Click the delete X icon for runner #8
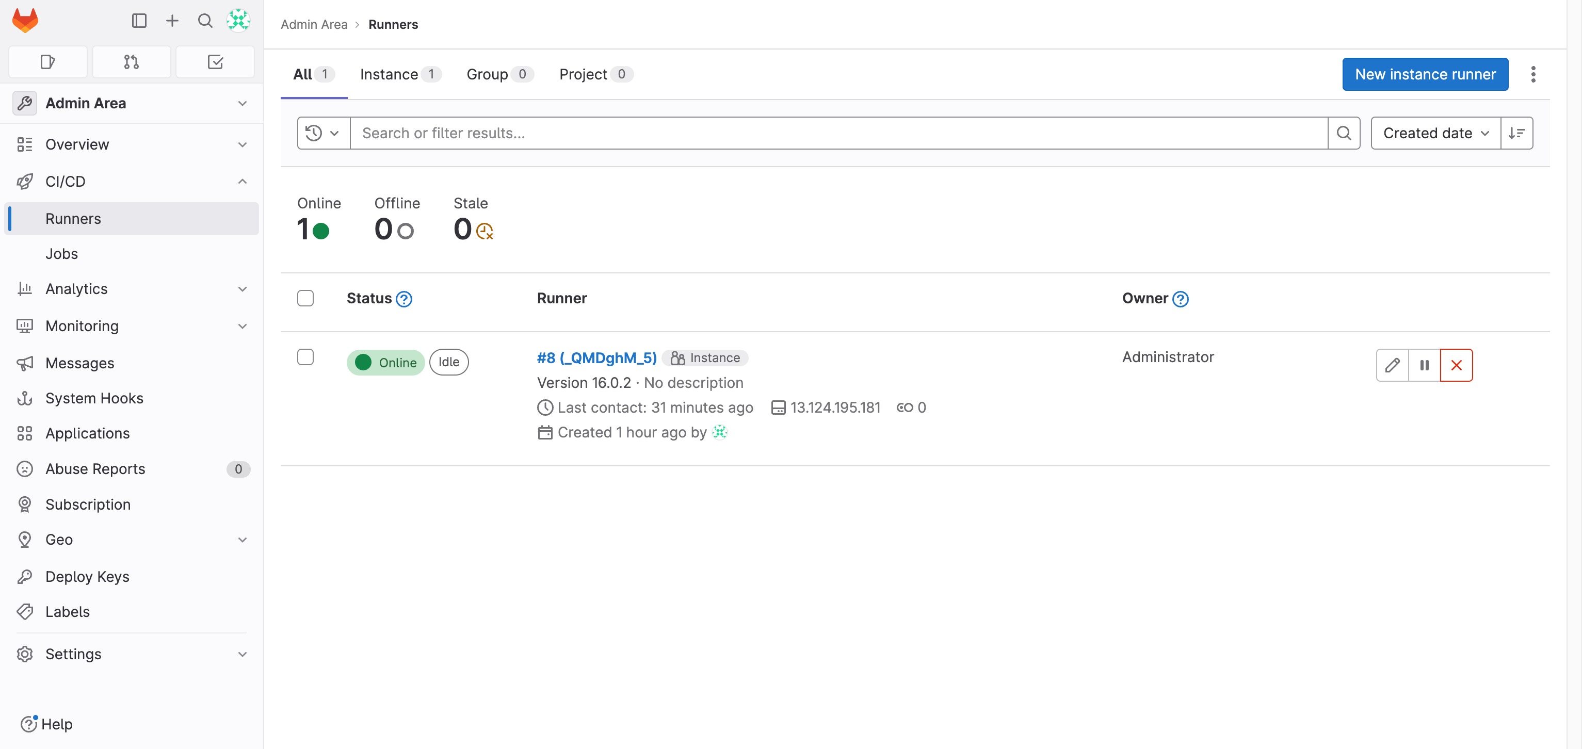This screenshot has height=749, width=1582. (1456, 365)
